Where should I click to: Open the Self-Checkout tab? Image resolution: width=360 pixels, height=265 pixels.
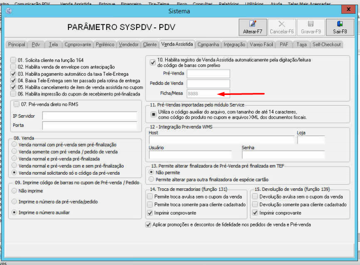point(327,45)
